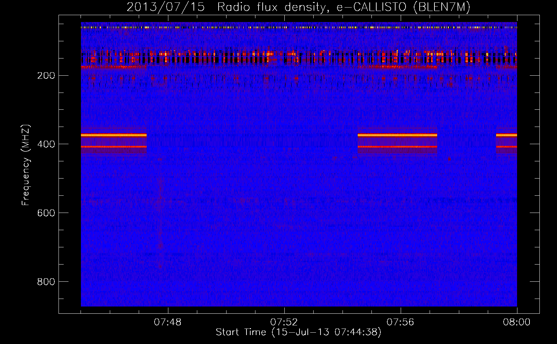Click the 07:48 time tick label
Viewport: 557px width, 344px height.
tap(168, 322)
